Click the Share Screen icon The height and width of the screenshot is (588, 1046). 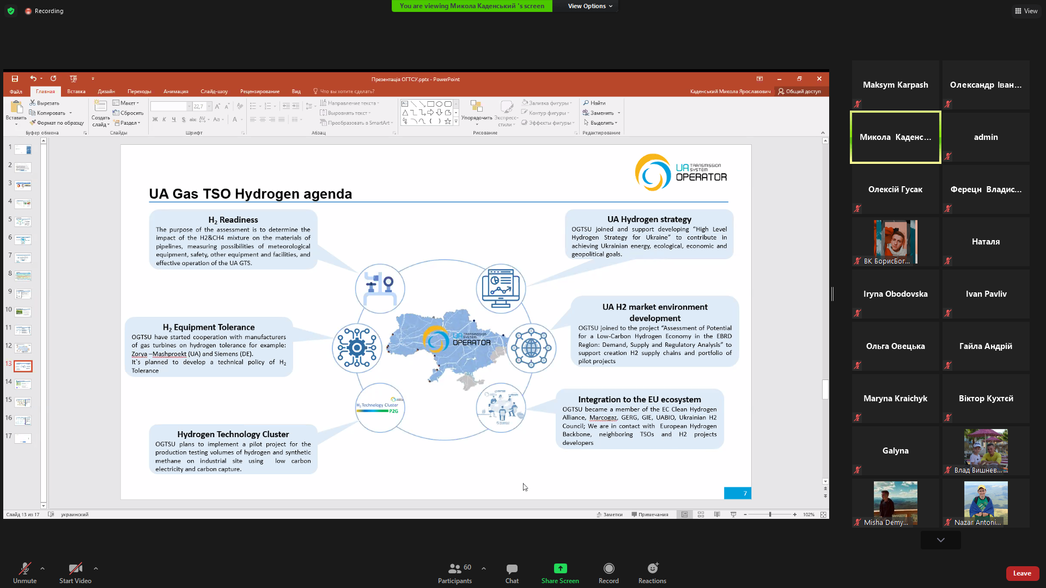(560, 568)
